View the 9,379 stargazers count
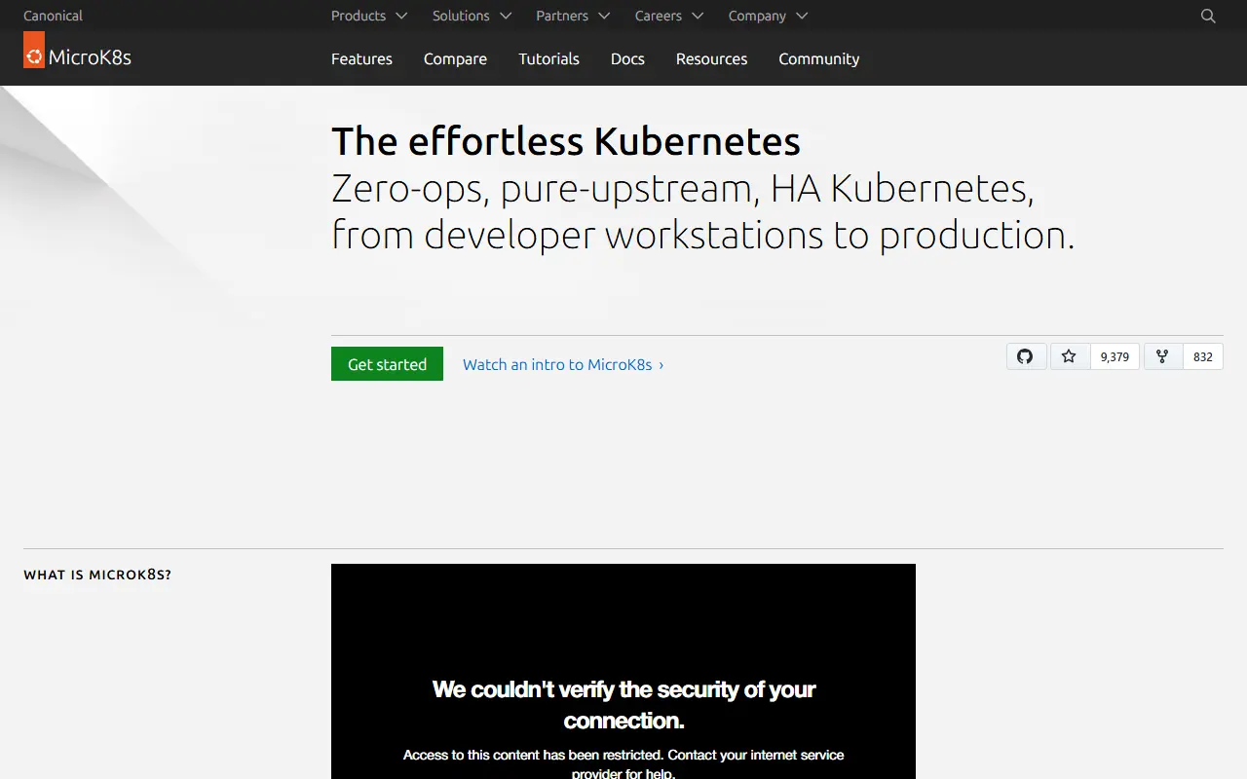This screenshot has height=779, width=1247. (x=1115, y=356)
